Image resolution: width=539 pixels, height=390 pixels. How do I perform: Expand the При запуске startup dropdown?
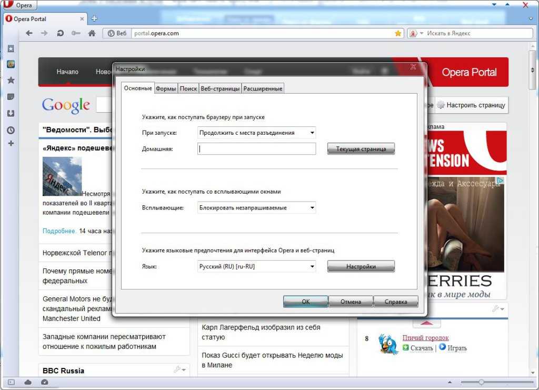coord(256,133)
